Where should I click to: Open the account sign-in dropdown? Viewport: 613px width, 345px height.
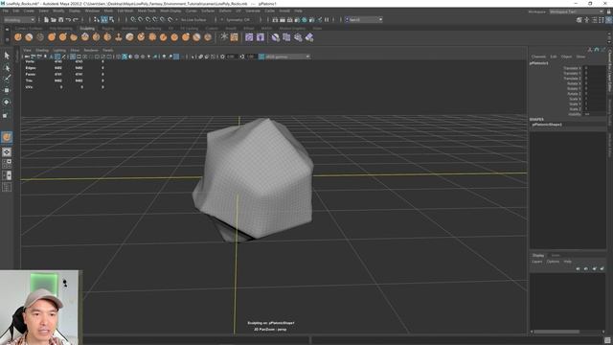point(364,19)
